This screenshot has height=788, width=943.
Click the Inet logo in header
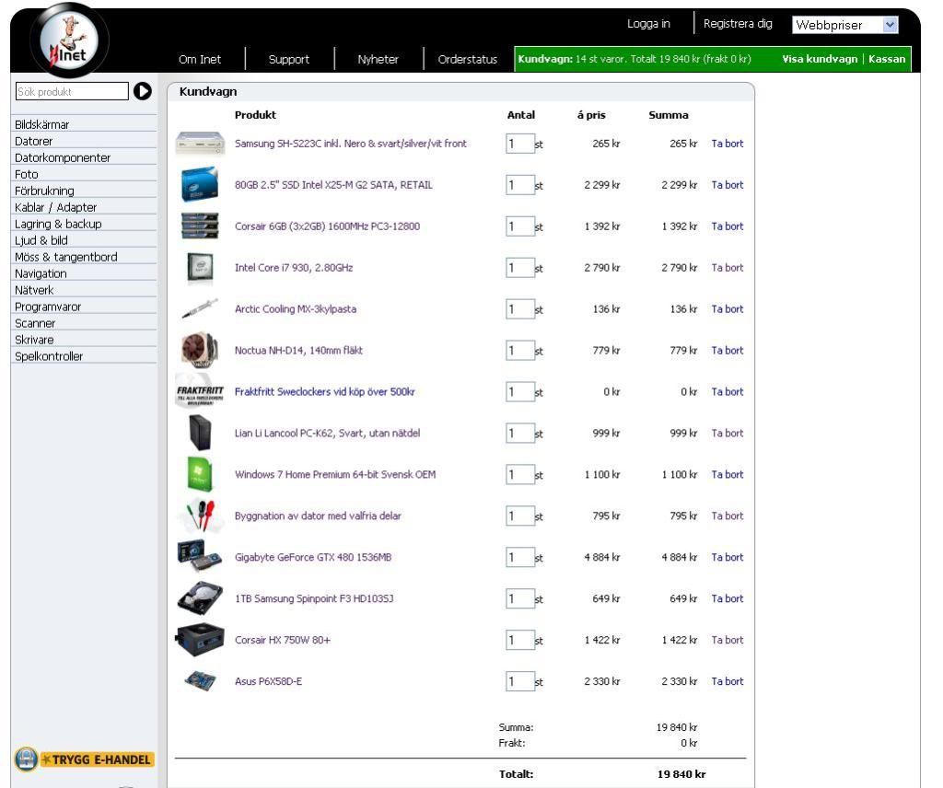click(x=69, y=40)
